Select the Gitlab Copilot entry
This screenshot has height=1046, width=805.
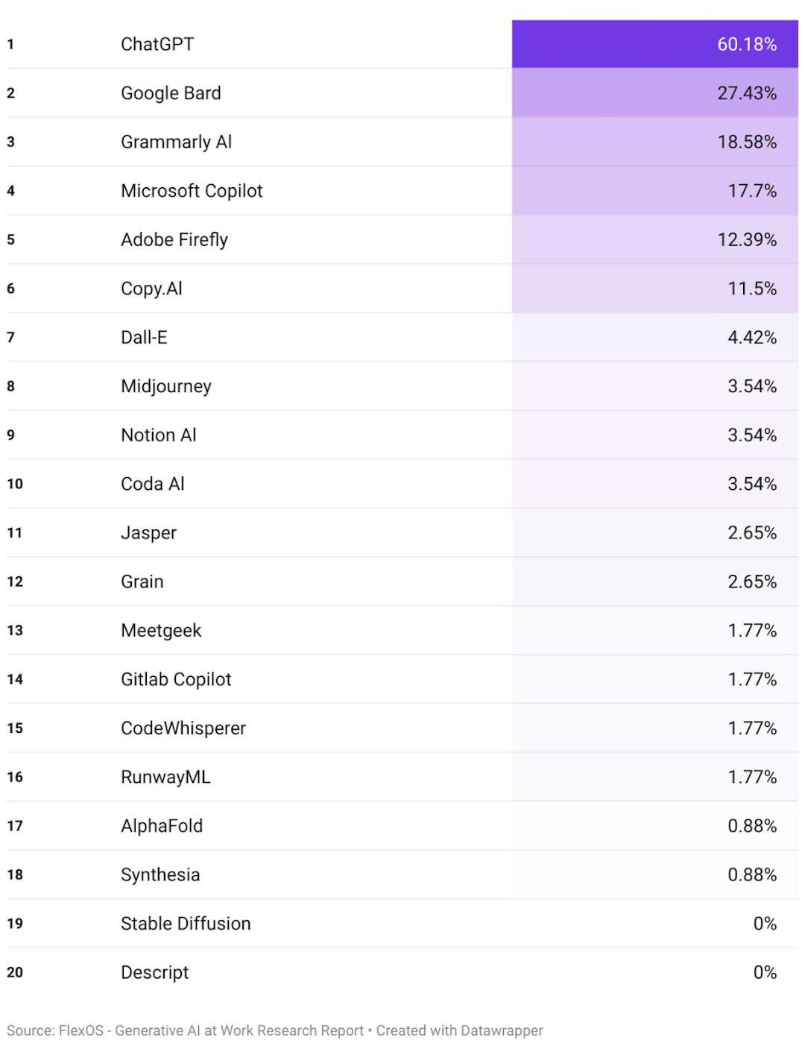(176, 679)
